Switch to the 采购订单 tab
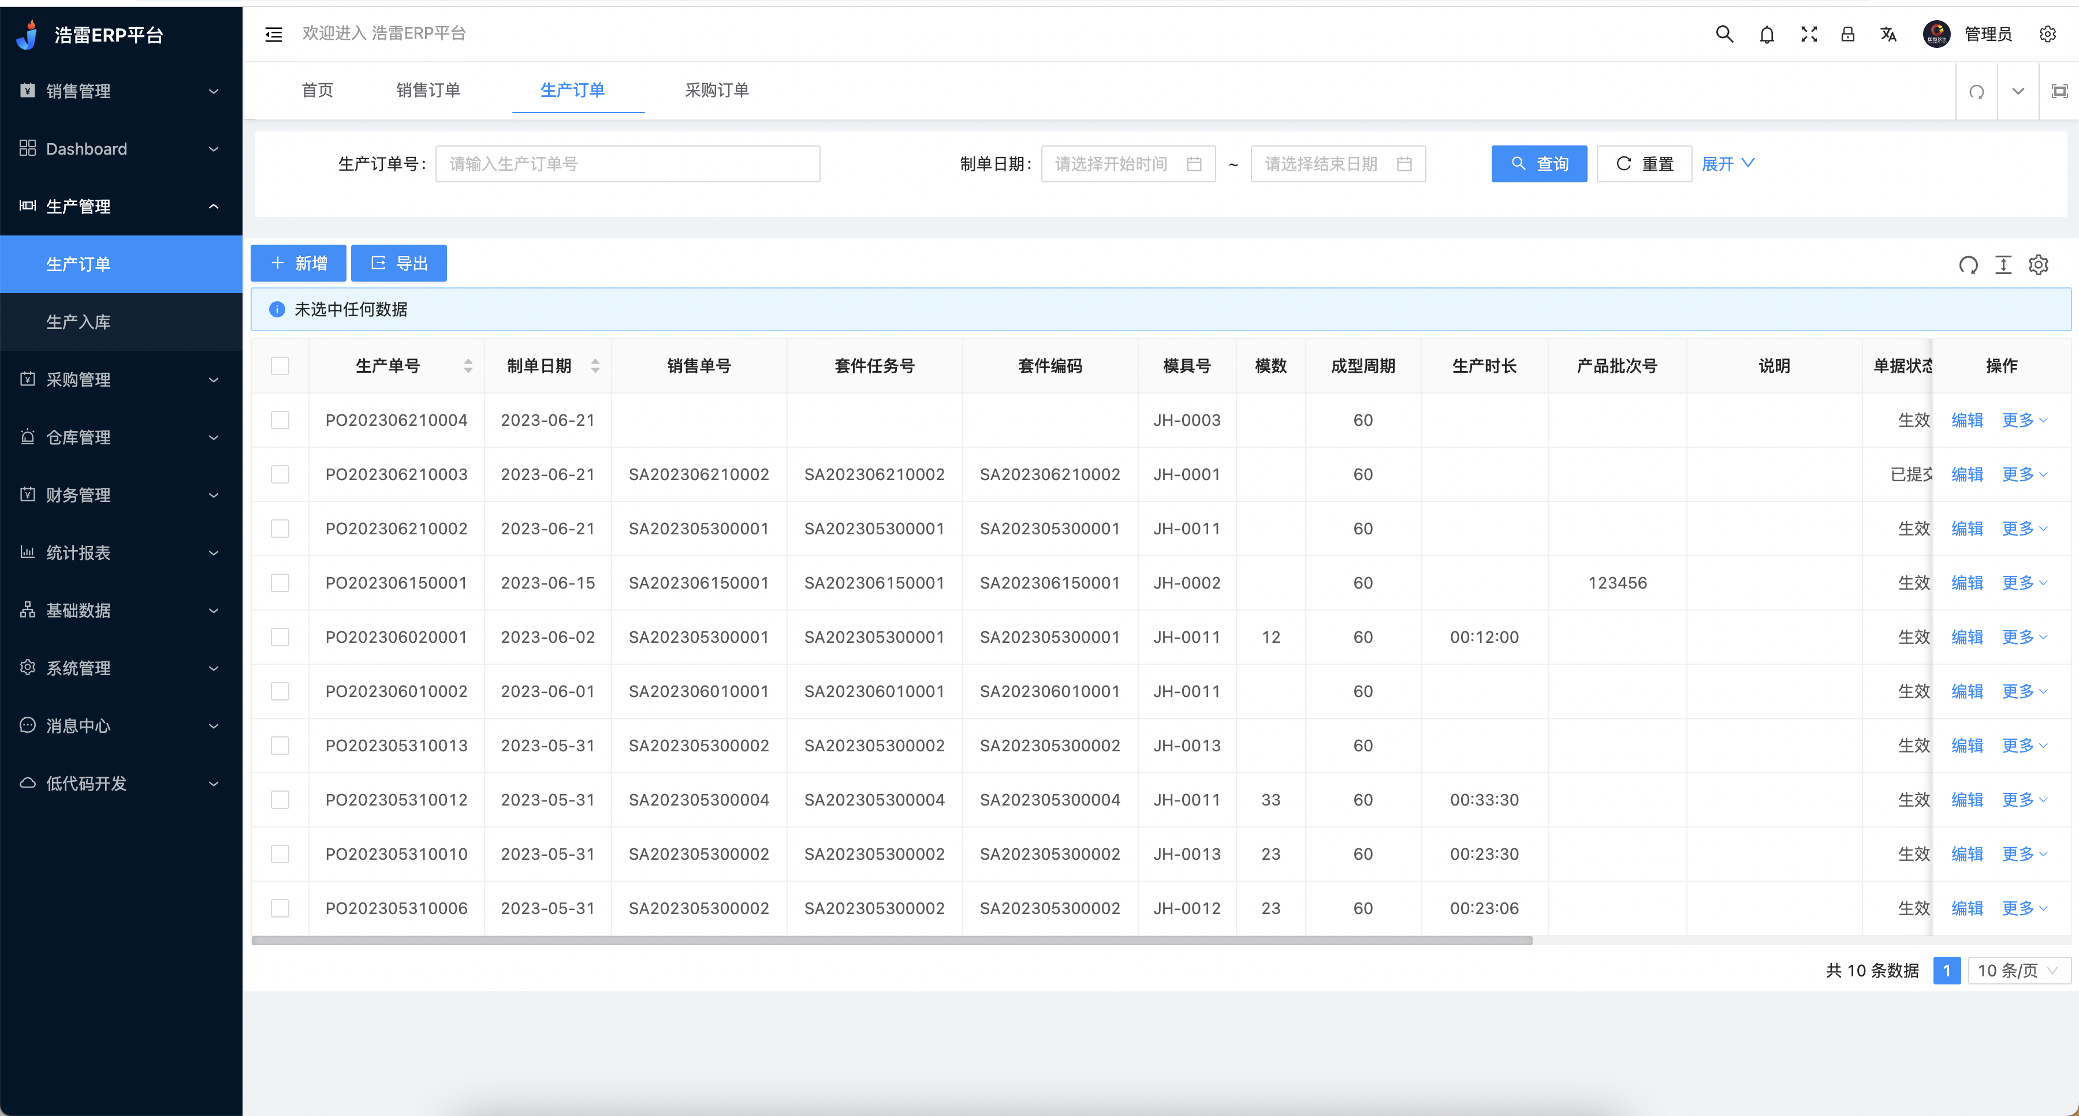 [x=717, y=91]
